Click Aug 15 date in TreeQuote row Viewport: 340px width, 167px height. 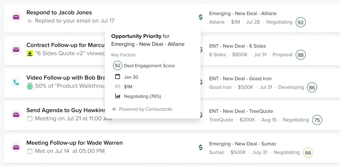tap(269, 119)
